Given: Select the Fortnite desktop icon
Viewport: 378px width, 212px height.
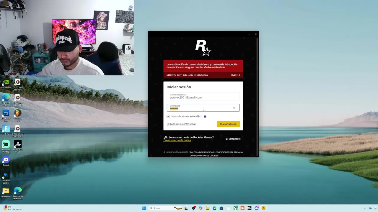Looking at the screenshot, I should pos(6,130).
